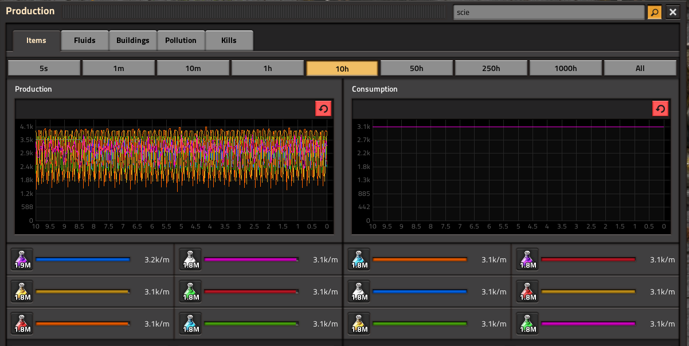
Task: Select the All time range
Action: tap(640, 68)
